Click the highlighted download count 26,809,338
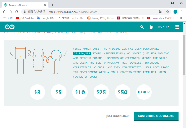Viewport: 186px width, 128px height. pyautogui.click(x=82, y=54)
